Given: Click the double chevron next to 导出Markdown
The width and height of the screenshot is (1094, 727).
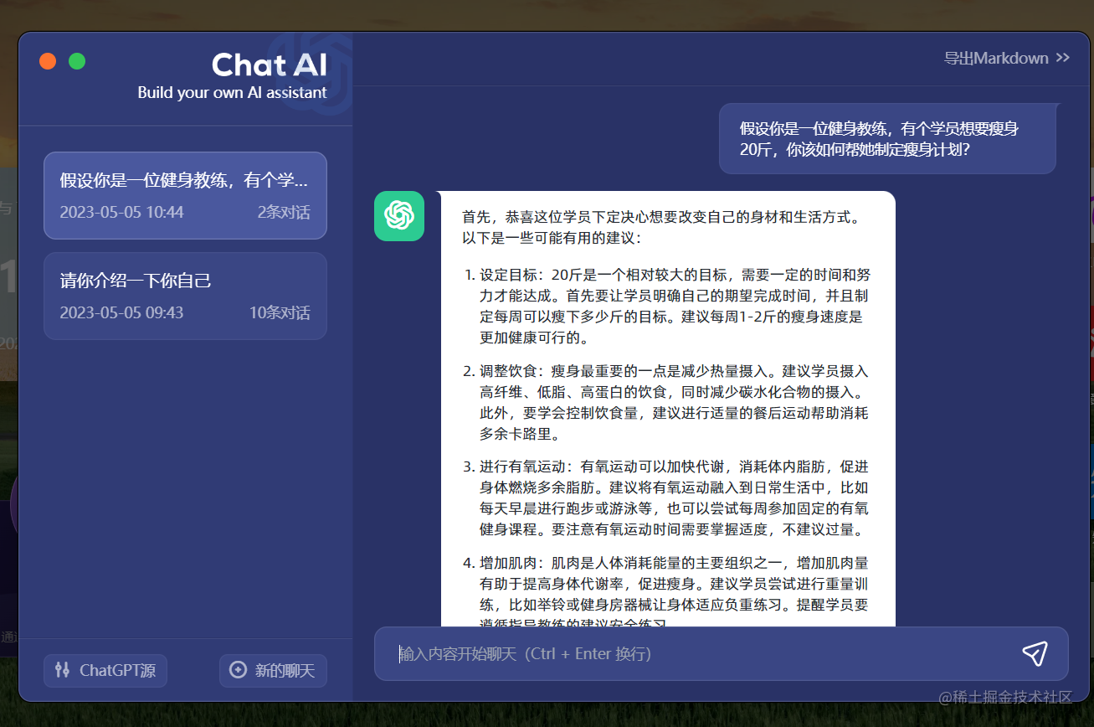Looking at the screenshot, I should [1063, 58].
